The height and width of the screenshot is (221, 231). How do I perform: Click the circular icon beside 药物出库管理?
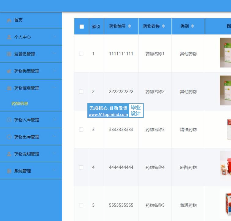(9, 137)
